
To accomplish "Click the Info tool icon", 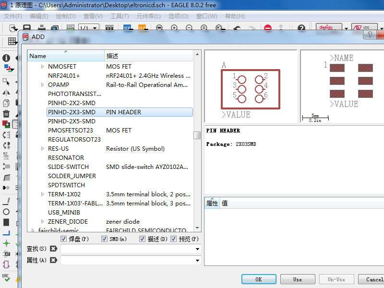I will (6, 58).
